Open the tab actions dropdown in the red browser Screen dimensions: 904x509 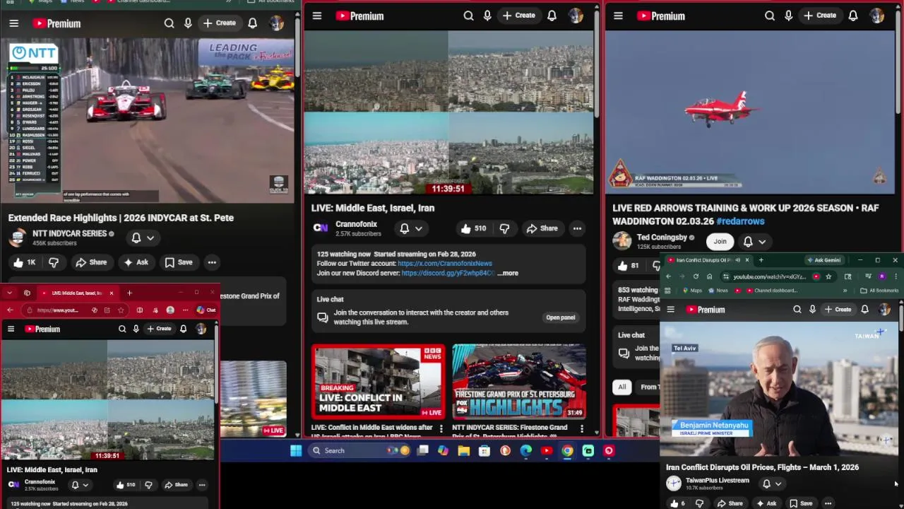coord(9,293)
